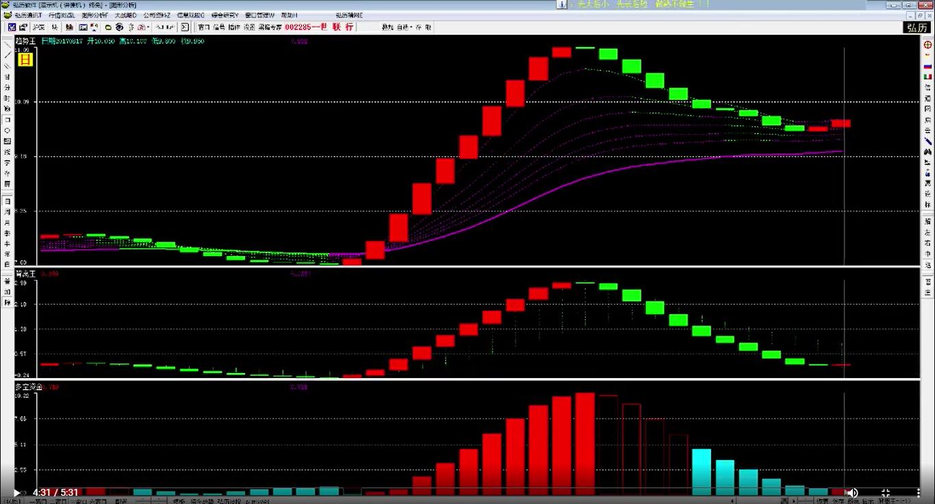Image resolution: width=935 pixels, height=504 pixels.
Task: Click the 左 button in right sidebar
Action: point(928,232)
